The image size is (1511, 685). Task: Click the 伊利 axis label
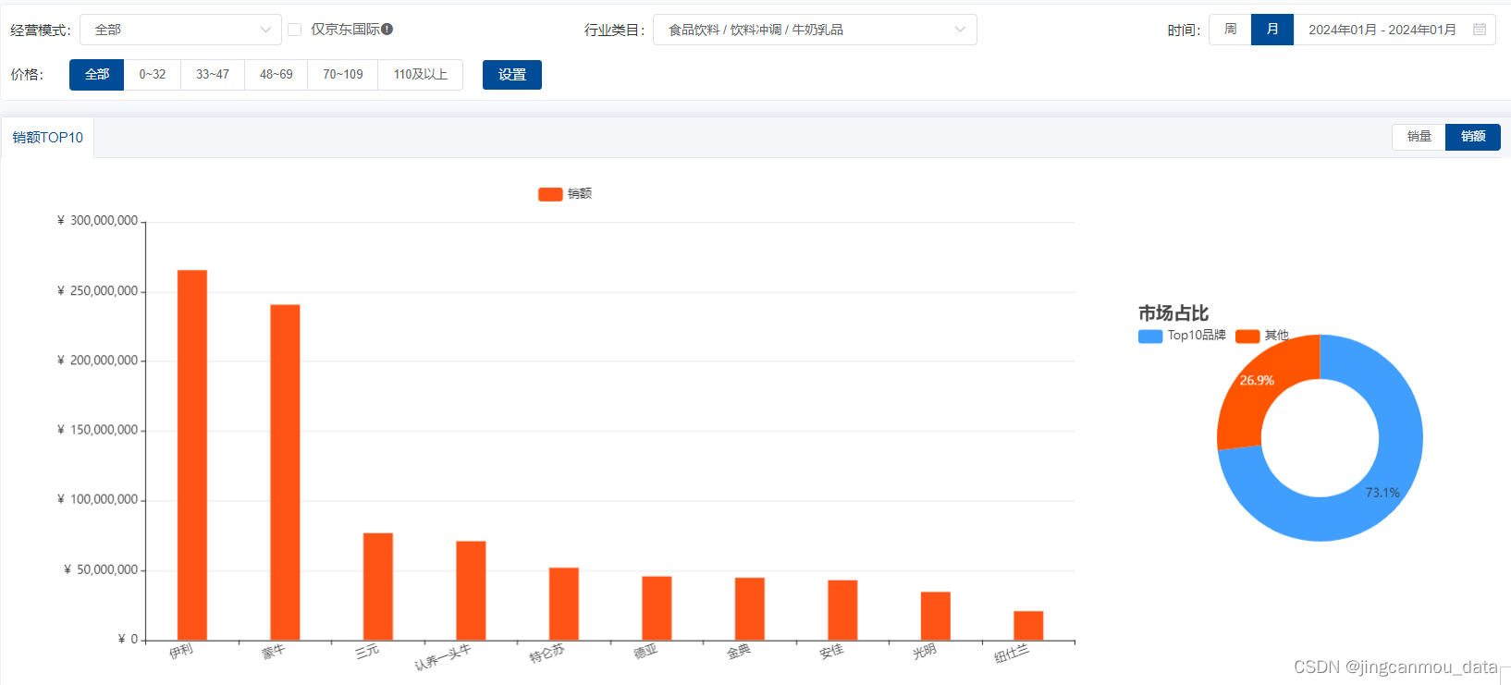click(181, 651)
